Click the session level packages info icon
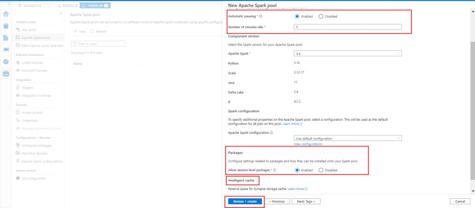Image resolution: width=475 pixels, height=208 pixels. pyautogui.click(x=275, y=170)
